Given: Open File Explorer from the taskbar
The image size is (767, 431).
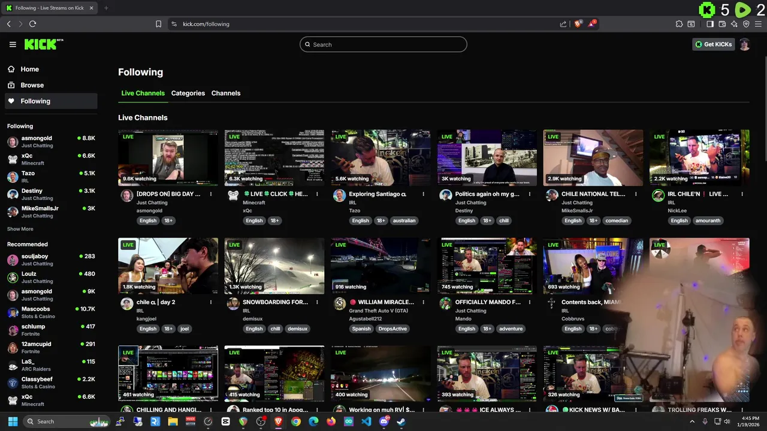Looking at the screenshot, I should [173, 421].
